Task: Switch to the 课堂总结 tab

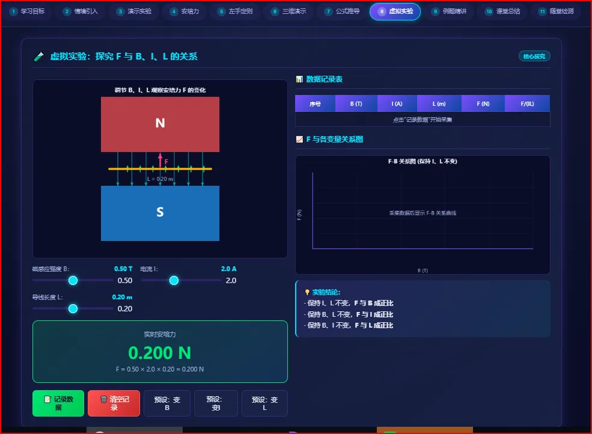Action: tap(503, 11)
